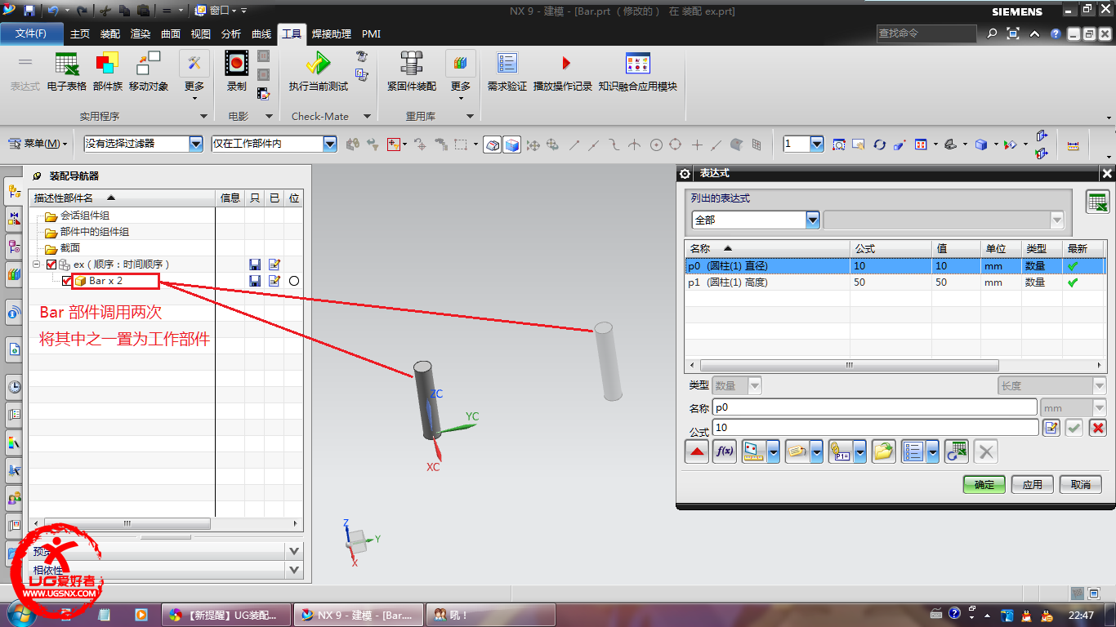The image size is (1116, 627).
Task: Toggle the highlighted shaded-cube selection icon
Action: tap(511, 145)
